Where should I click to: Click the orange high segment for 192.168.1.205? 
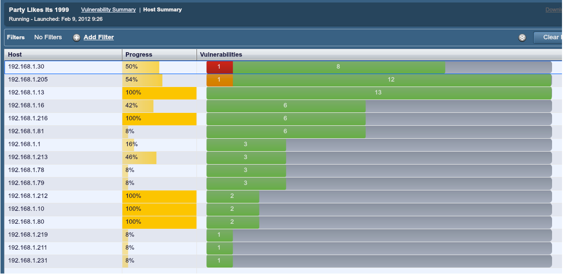219,80
